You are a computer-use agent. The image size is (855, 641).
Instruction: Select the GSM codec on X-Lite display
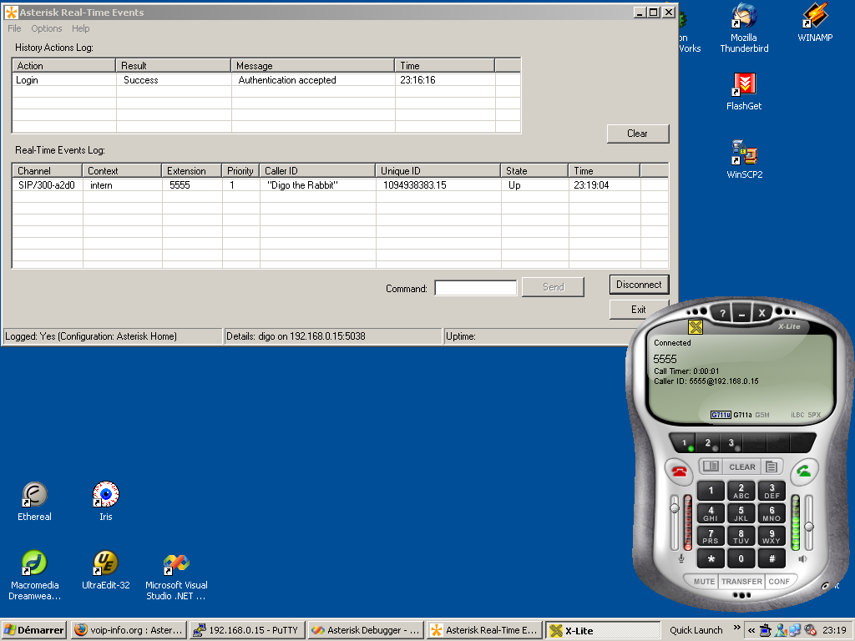click(x=762, y=415)
